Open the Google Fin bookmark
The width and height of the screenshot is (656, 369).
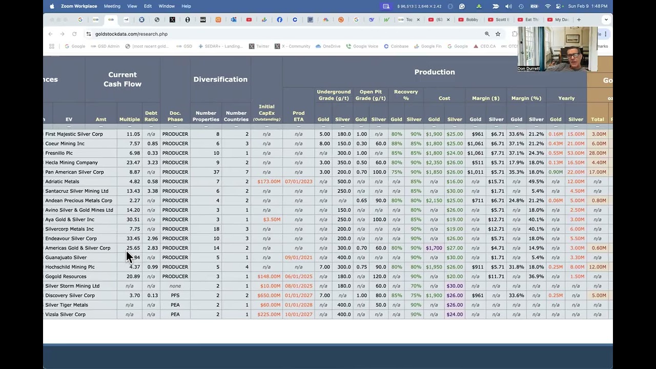click(427, 46)
